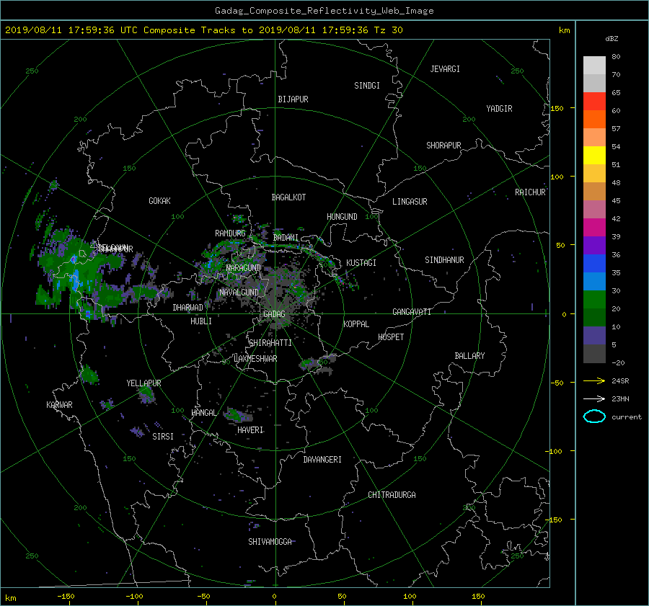Screen dimensions: 649x606
Task: Click the dBZ legend heading
Action: (612, 39)
